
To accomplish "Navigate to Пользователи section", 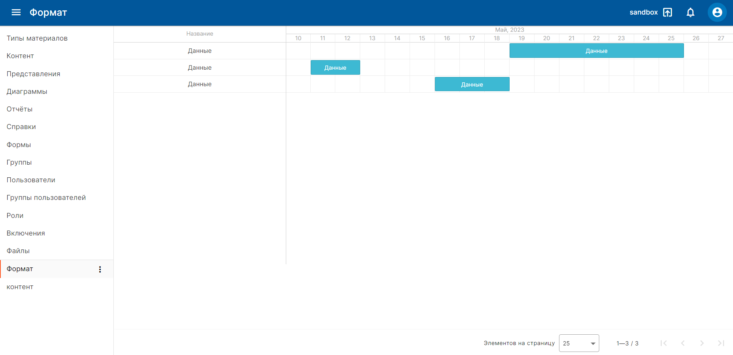I will [x=31, y=180].
